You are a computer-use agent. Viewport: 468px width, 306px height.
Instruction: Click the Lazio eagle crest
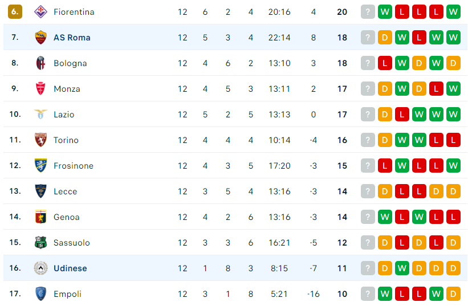pos(40,115)
